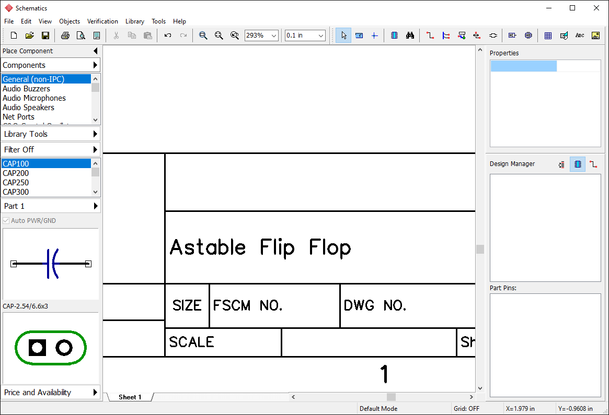Image resolution: width=609 pixels, height=415 pixels.
Task: Open find with binoculars icon
Action: [410, 35]
